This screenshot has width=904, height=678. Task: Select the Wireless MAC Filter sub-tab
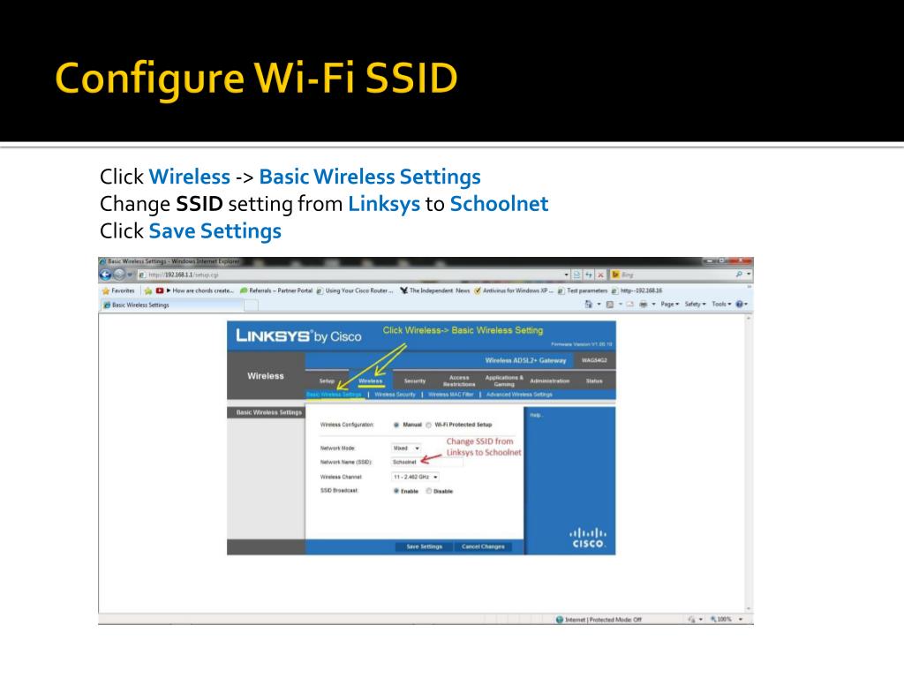(451, 395)
